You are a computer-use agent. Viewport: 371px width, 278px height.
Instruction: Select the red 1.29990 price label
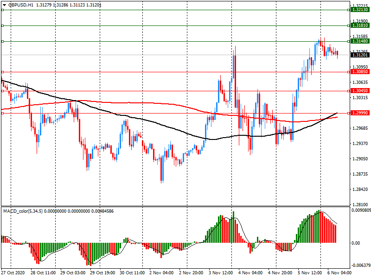(x=360, y=113)
